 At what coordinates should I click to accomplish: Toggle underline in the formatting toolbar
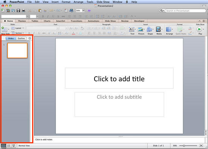click(53, 16)
